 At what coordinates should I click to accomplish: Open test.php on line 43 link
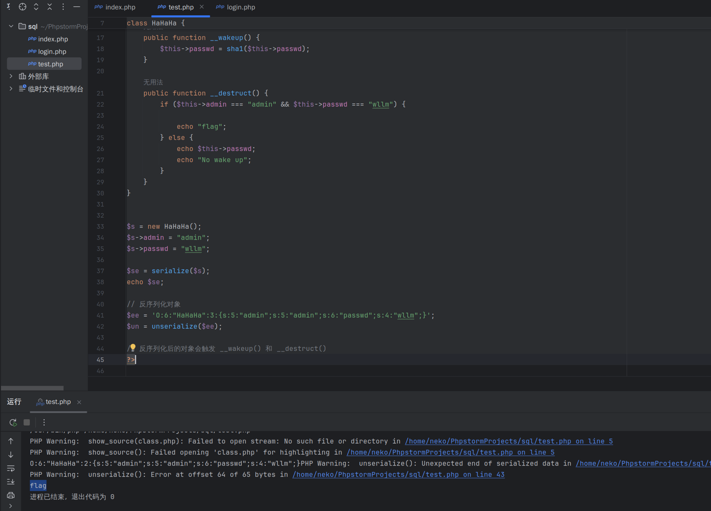(398, 475)
